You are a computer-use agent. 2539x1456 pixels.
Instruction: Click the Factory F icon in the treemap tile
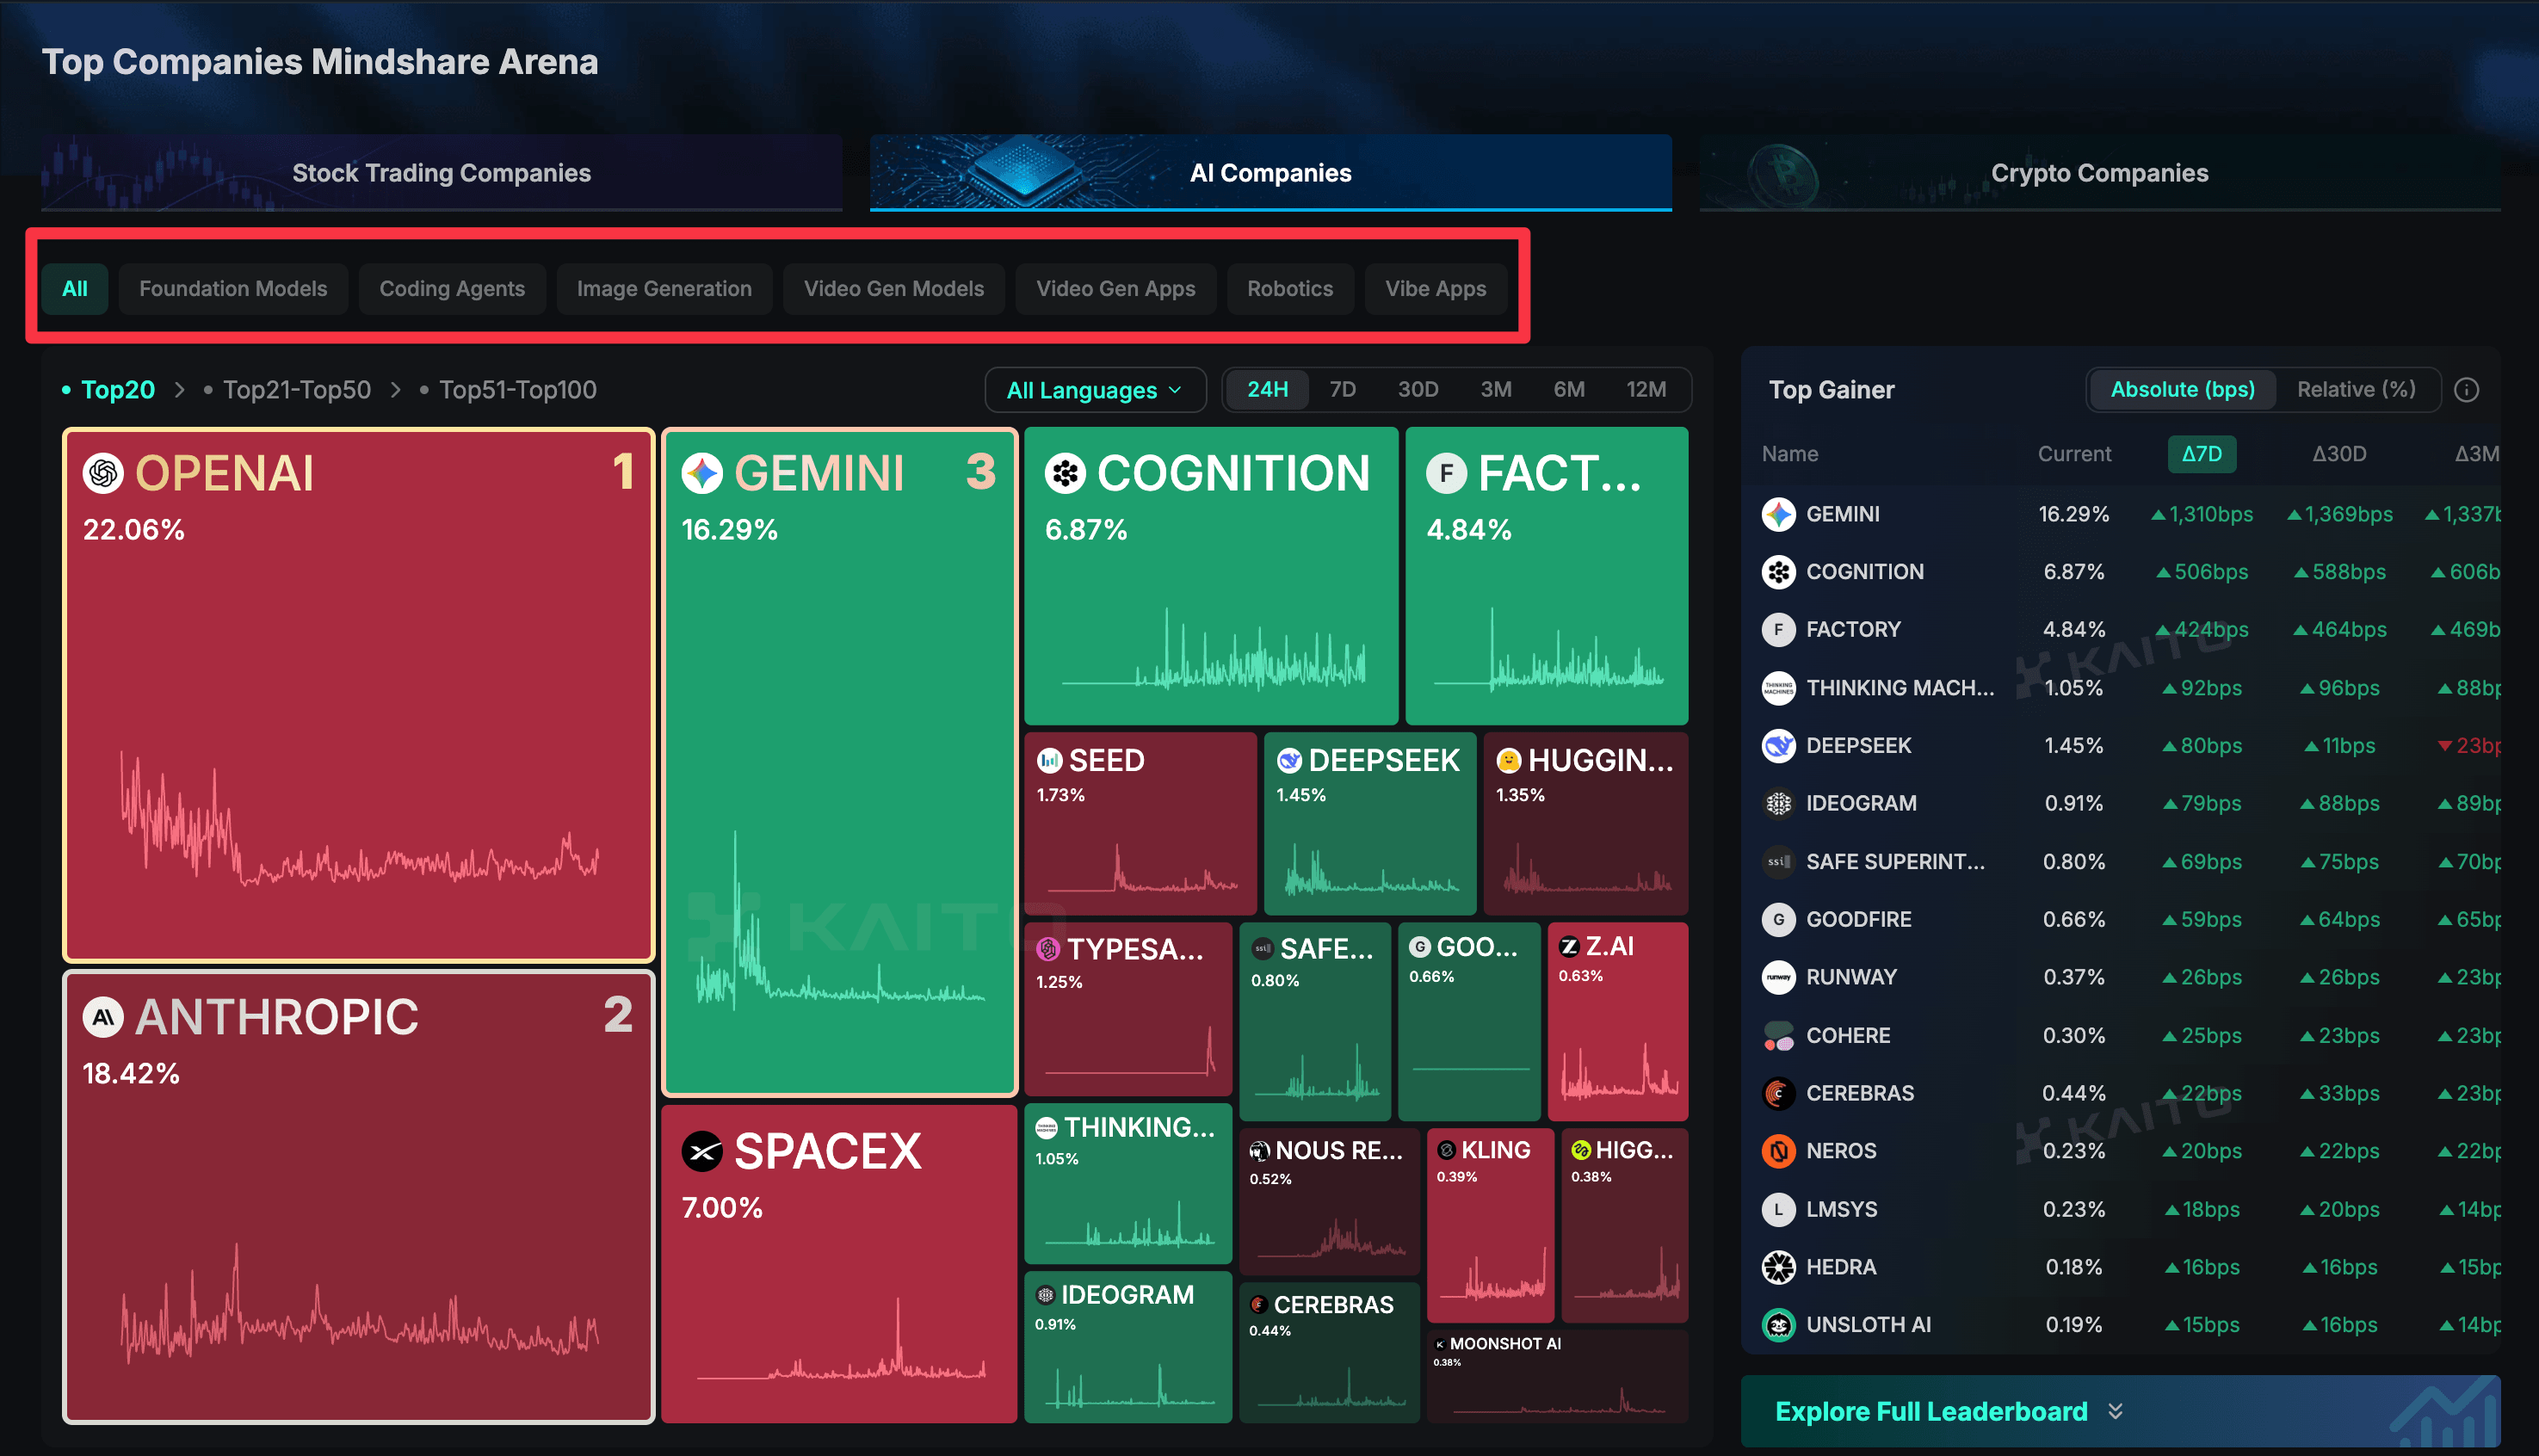[x=1446, y=473]
